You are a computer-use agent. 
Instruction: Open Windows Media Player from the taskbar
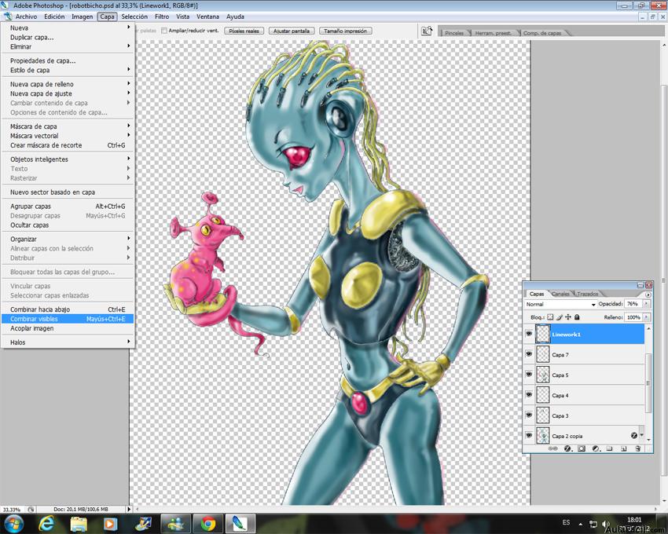(109, 523)
